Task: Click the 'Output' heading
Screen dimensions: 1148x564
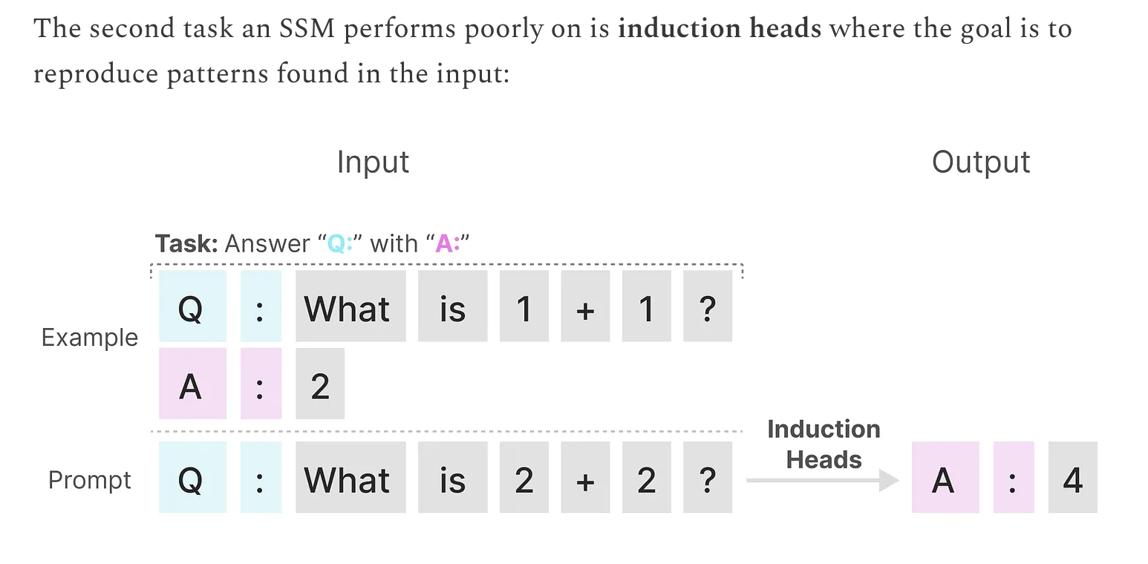Action: 981,162
